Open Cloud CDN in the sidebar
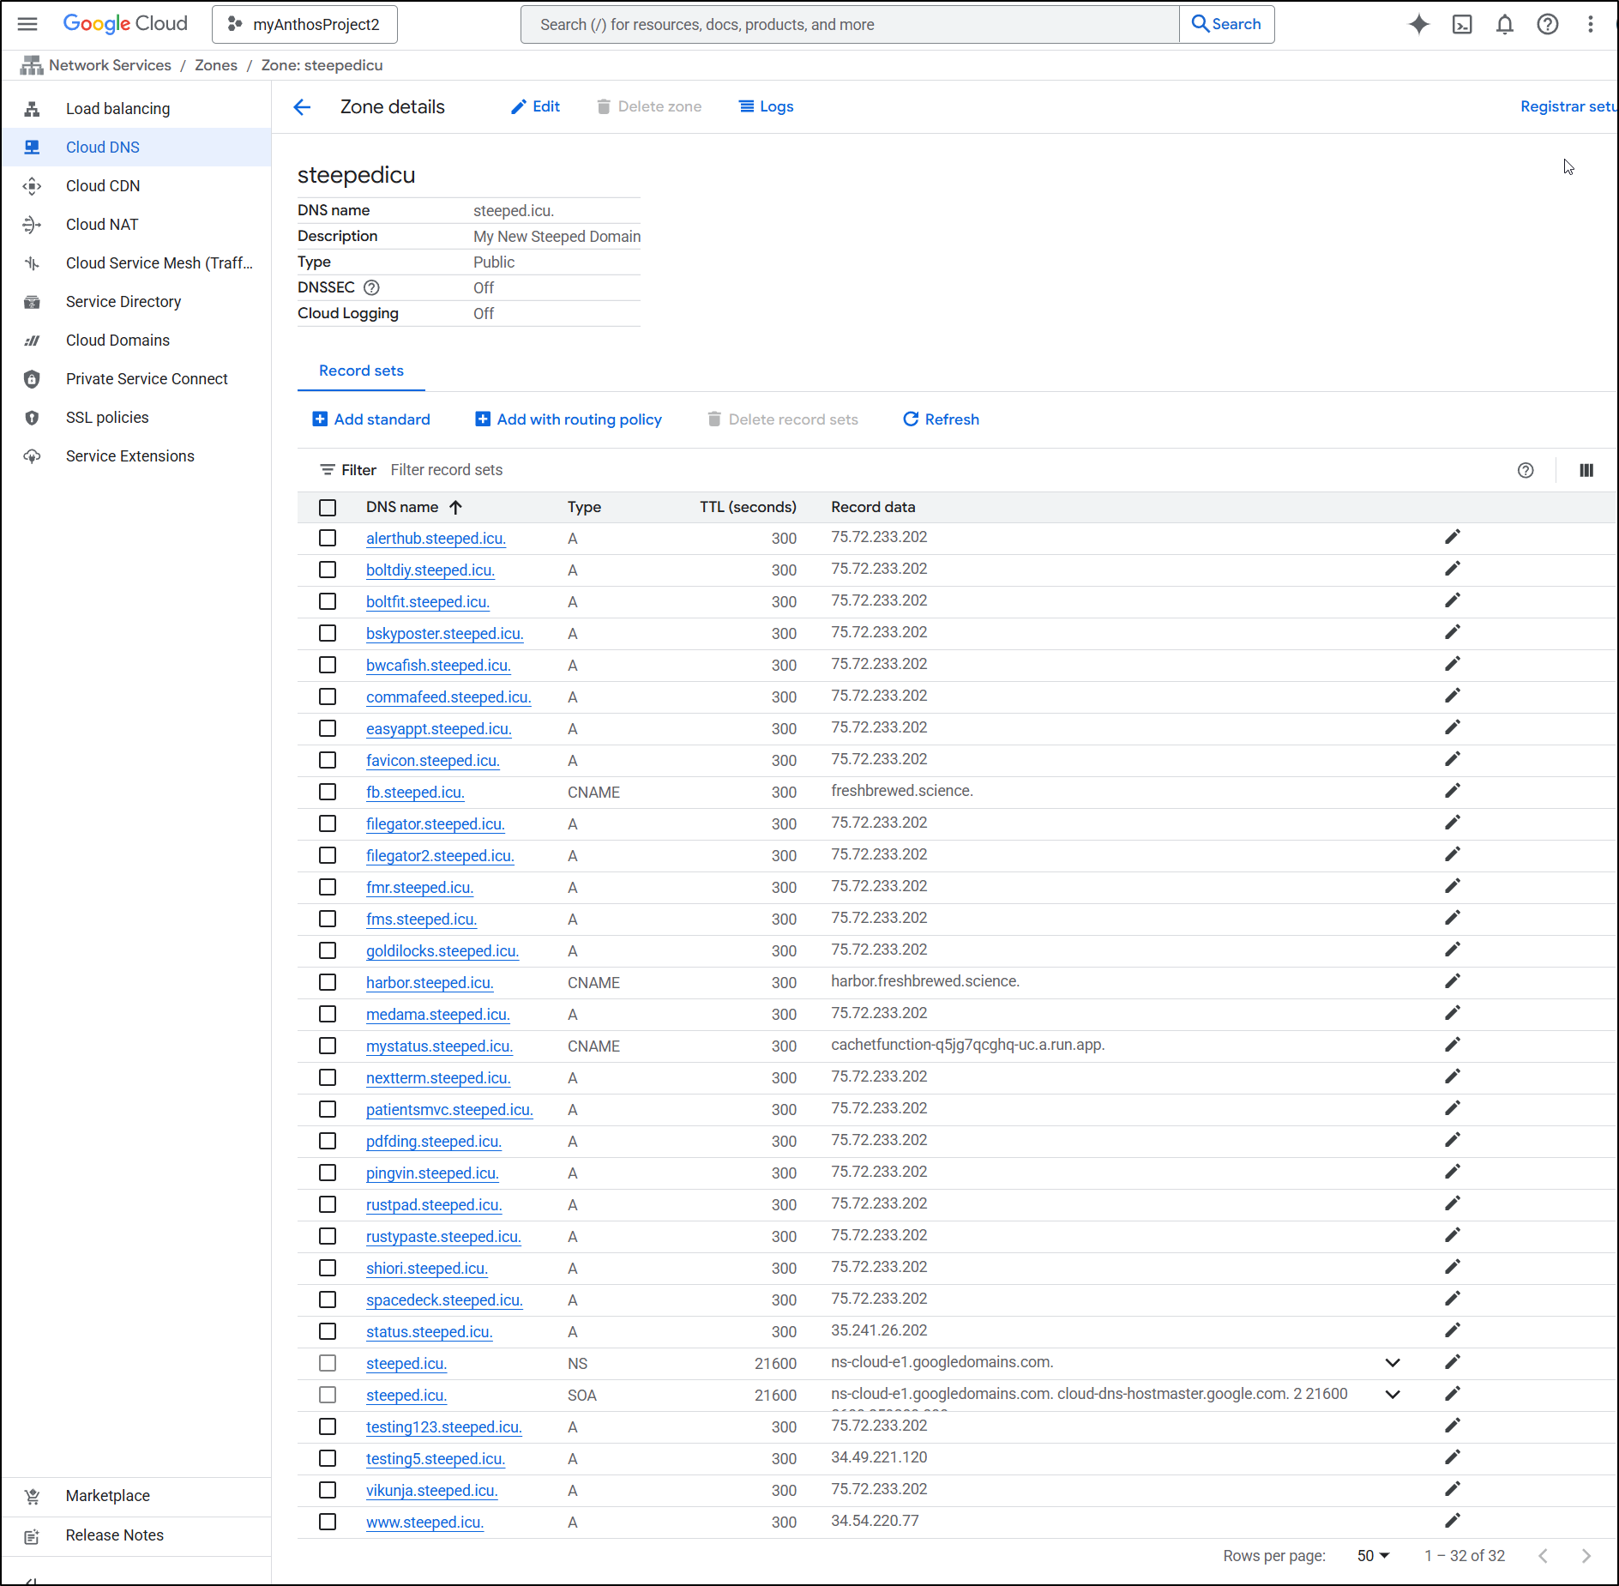This screenshot has height=1586, width=1619. pos(103,186)
